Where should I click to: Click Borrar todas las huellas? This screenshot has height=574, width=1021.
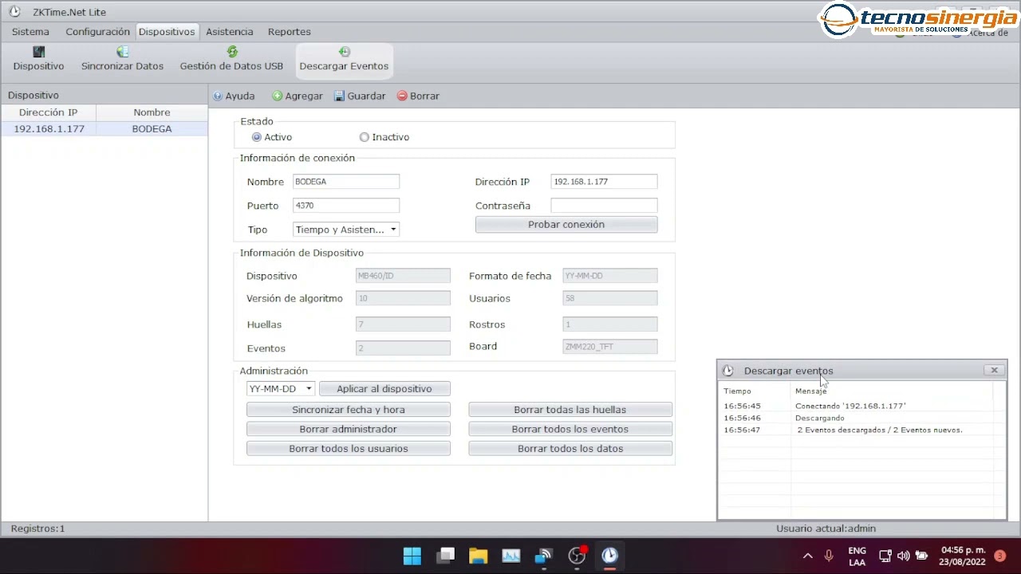[570, 410]
